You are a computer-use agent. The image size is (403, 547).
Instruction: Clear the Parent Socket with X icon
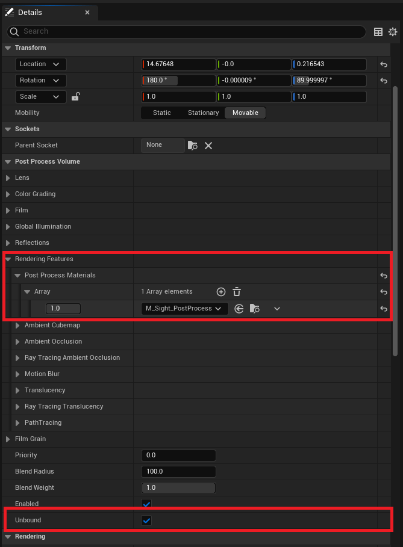pos(208,145)
